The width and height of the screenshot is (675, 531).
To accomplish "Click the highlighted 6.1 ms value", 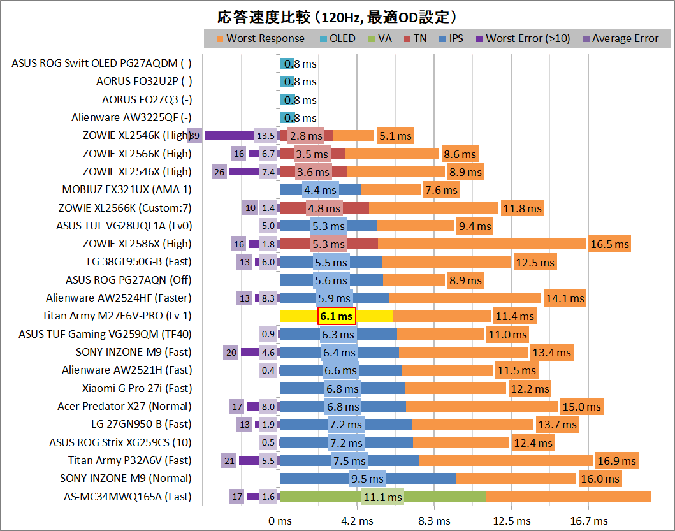I will pos(337,316).
